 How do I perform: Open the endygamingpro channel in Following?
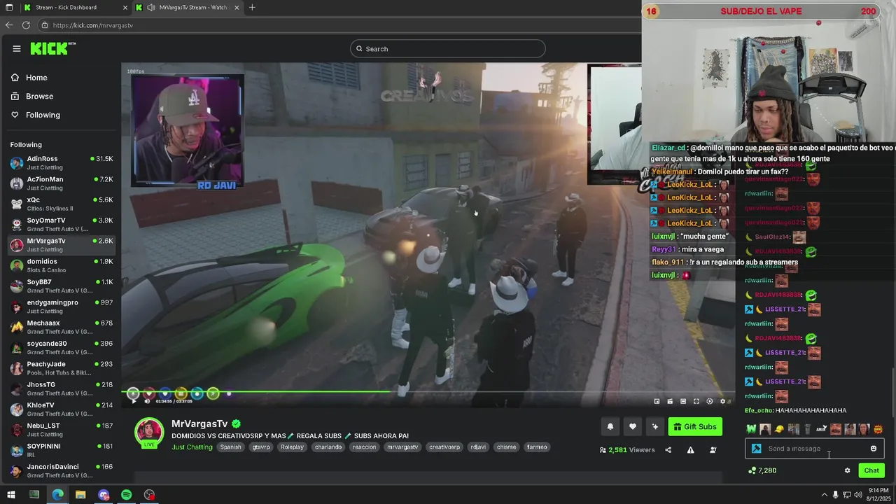pos(61,307)
